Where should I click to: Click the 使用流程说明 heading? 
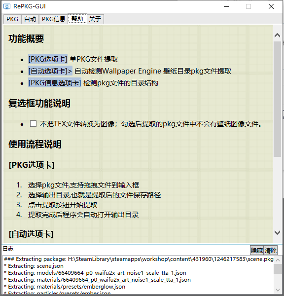[35, 144]
